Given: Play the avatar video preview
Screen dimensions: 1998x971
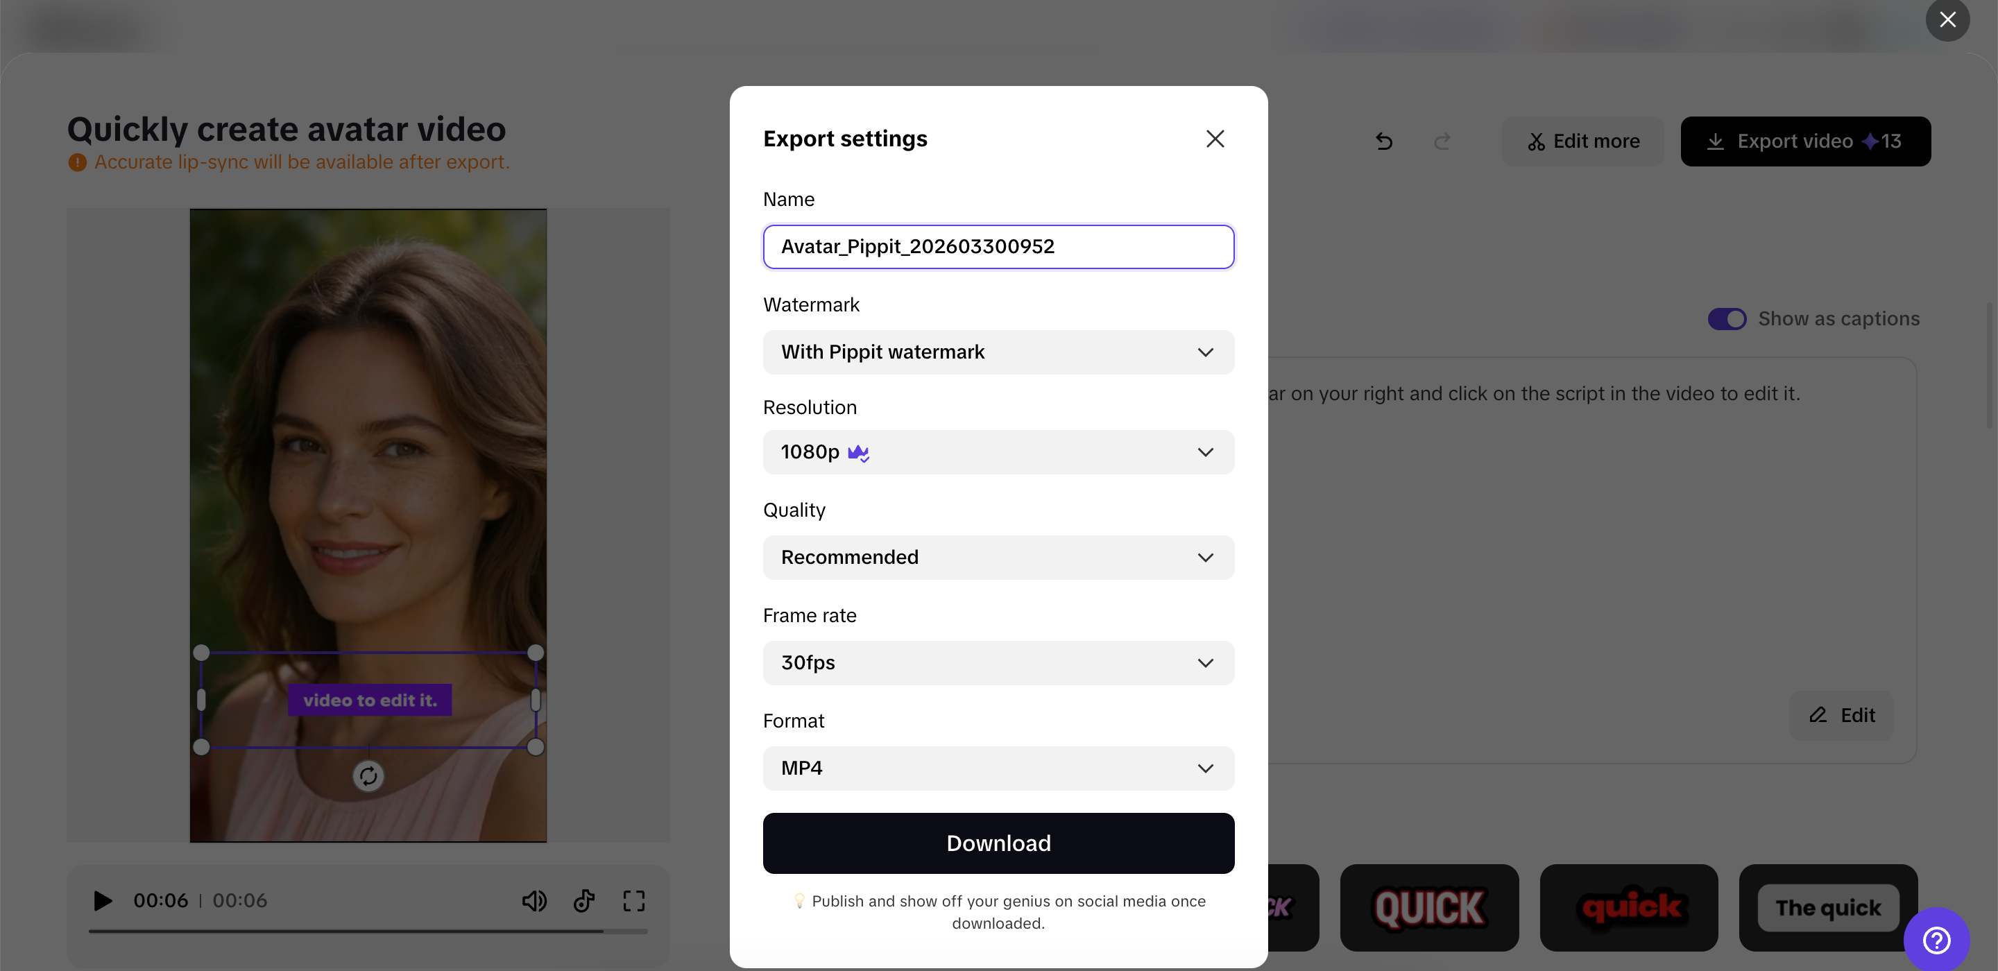Looking at the screenshot, I should click(x=103, y=900).
